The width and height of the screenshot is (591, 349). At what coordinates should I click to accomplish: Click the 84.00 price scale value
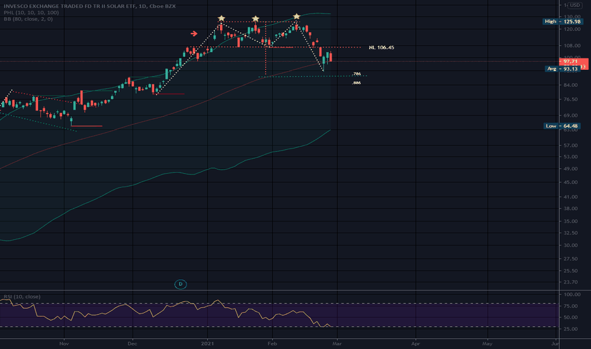(572, 85)
